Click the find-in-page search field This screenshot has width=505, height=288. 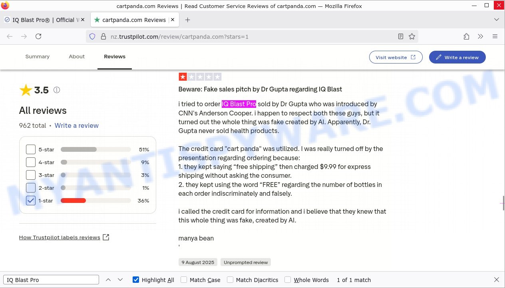coord(51,280)
